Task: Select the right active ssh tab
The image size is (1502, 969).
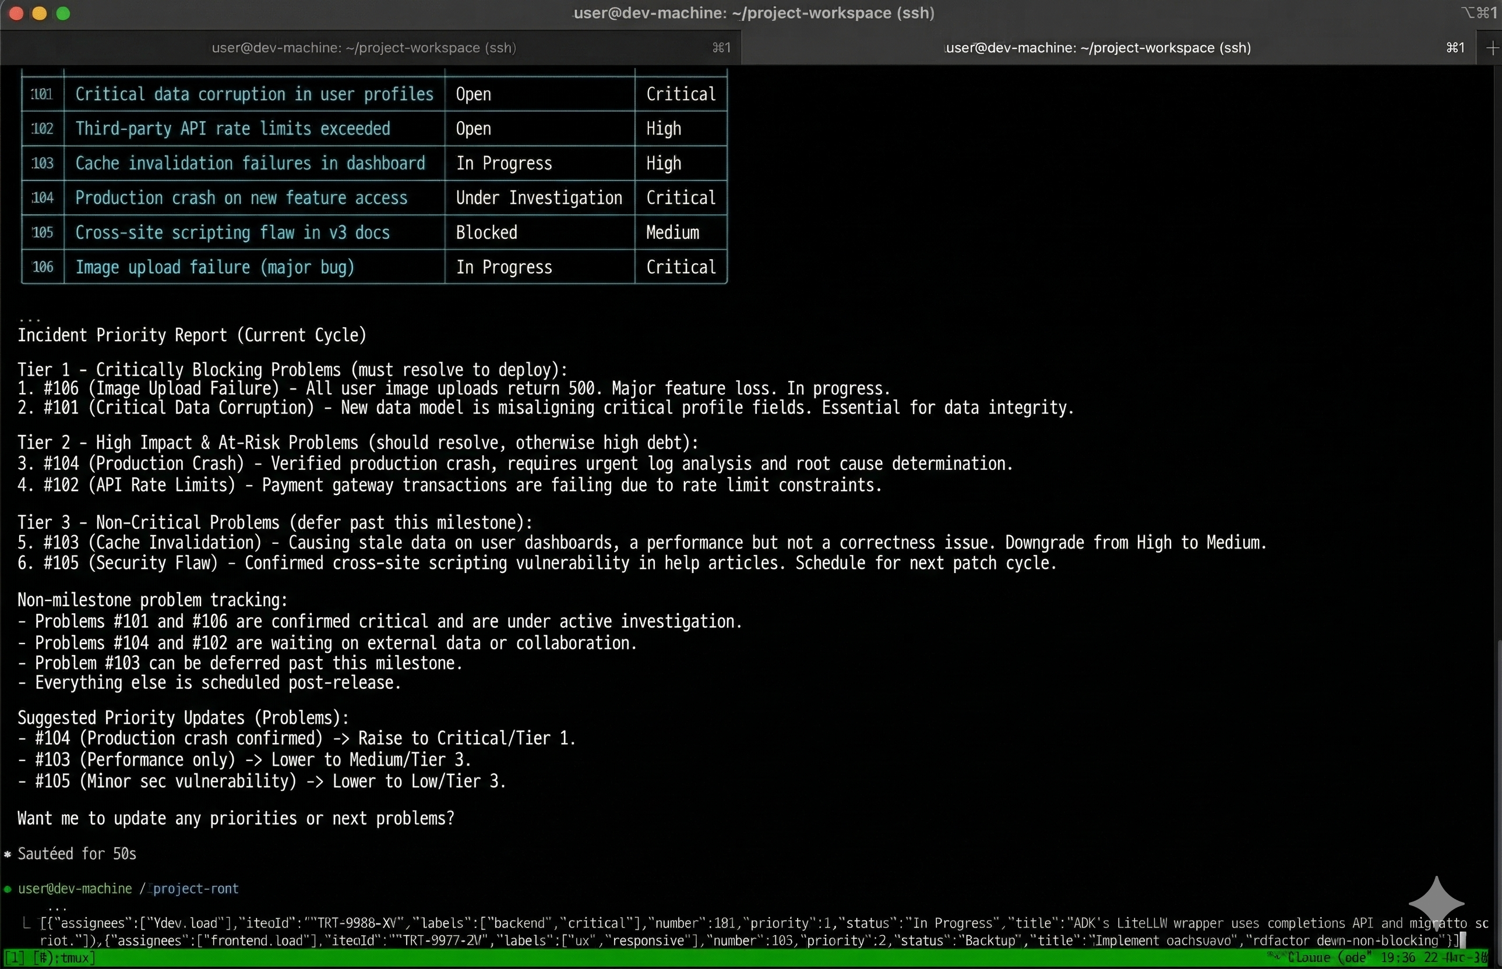Action: click(1098, 48)
